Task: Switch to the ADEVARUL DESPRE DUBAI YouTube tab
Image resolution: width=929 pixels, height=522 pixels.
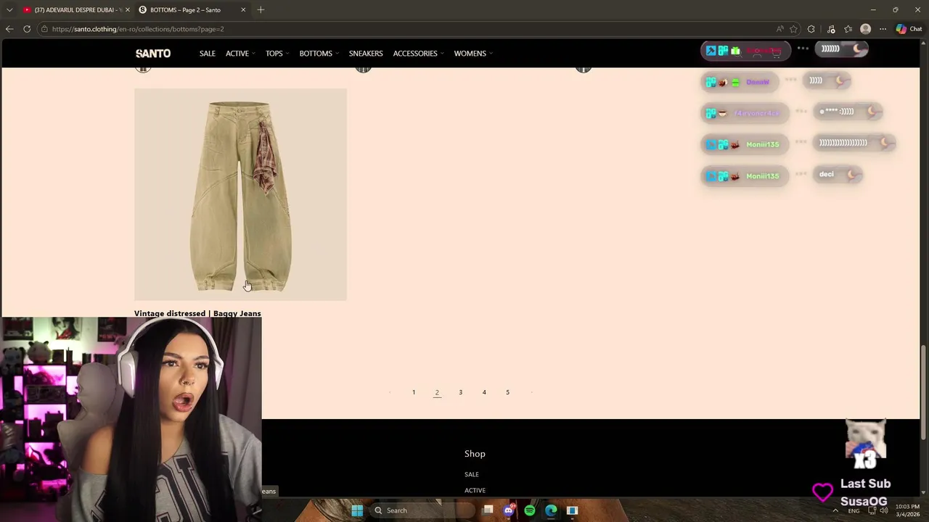Action: click(75, 10)
